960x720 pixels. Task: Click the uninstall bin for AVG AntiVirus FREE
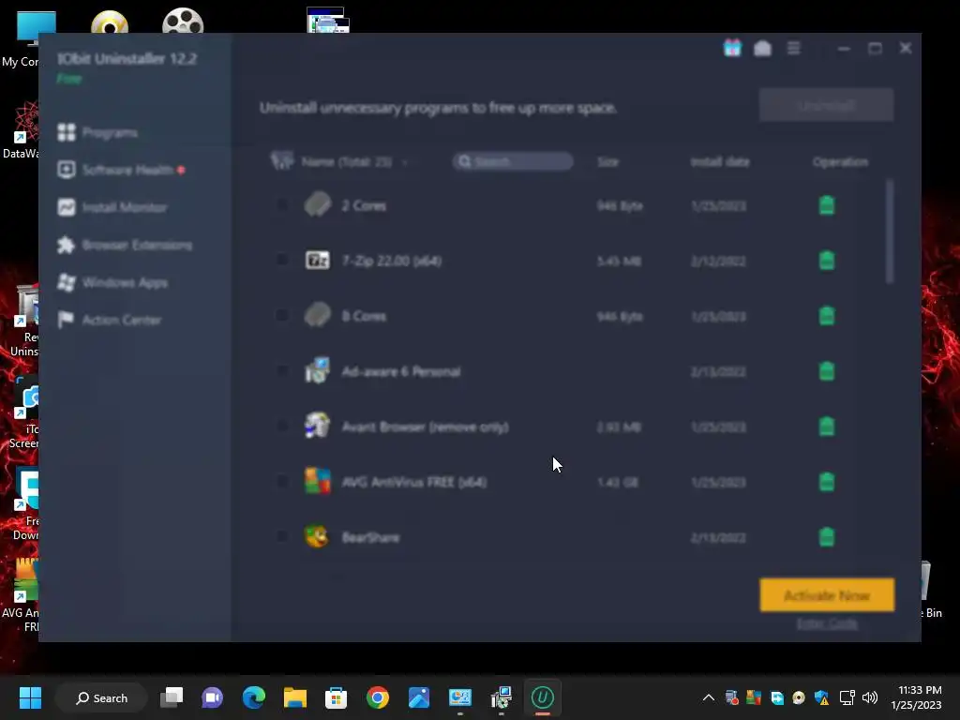pos(827,482)
